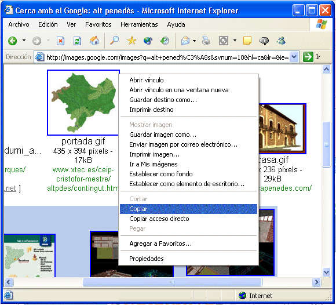Click the casa.gif building thumbnail
This screenshot has width=336, height=305.
click(x=282, y=129)
